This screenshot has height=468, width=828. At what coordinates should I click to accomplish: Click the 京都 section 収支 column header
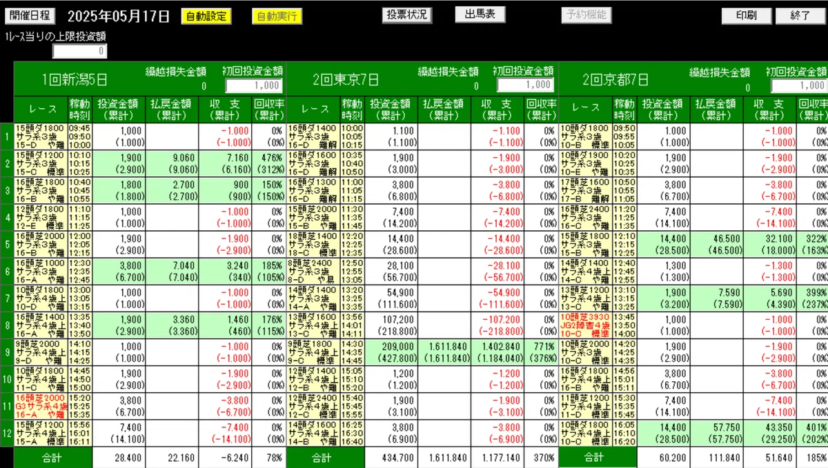770,110
